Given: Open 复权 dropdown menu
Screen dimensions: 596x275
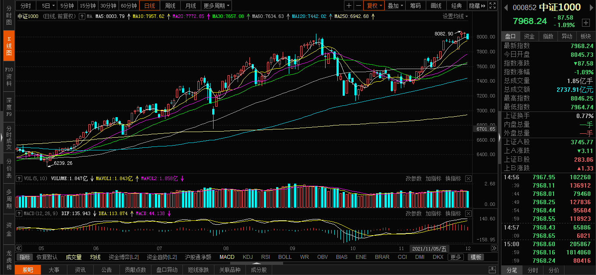Looking at the screenshot, I should (375, 6).
